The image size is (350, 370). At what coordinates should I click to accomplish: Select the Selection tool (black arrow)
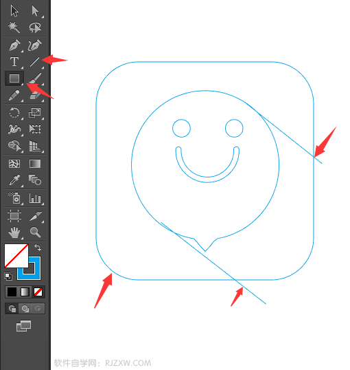tap(14, 11)
